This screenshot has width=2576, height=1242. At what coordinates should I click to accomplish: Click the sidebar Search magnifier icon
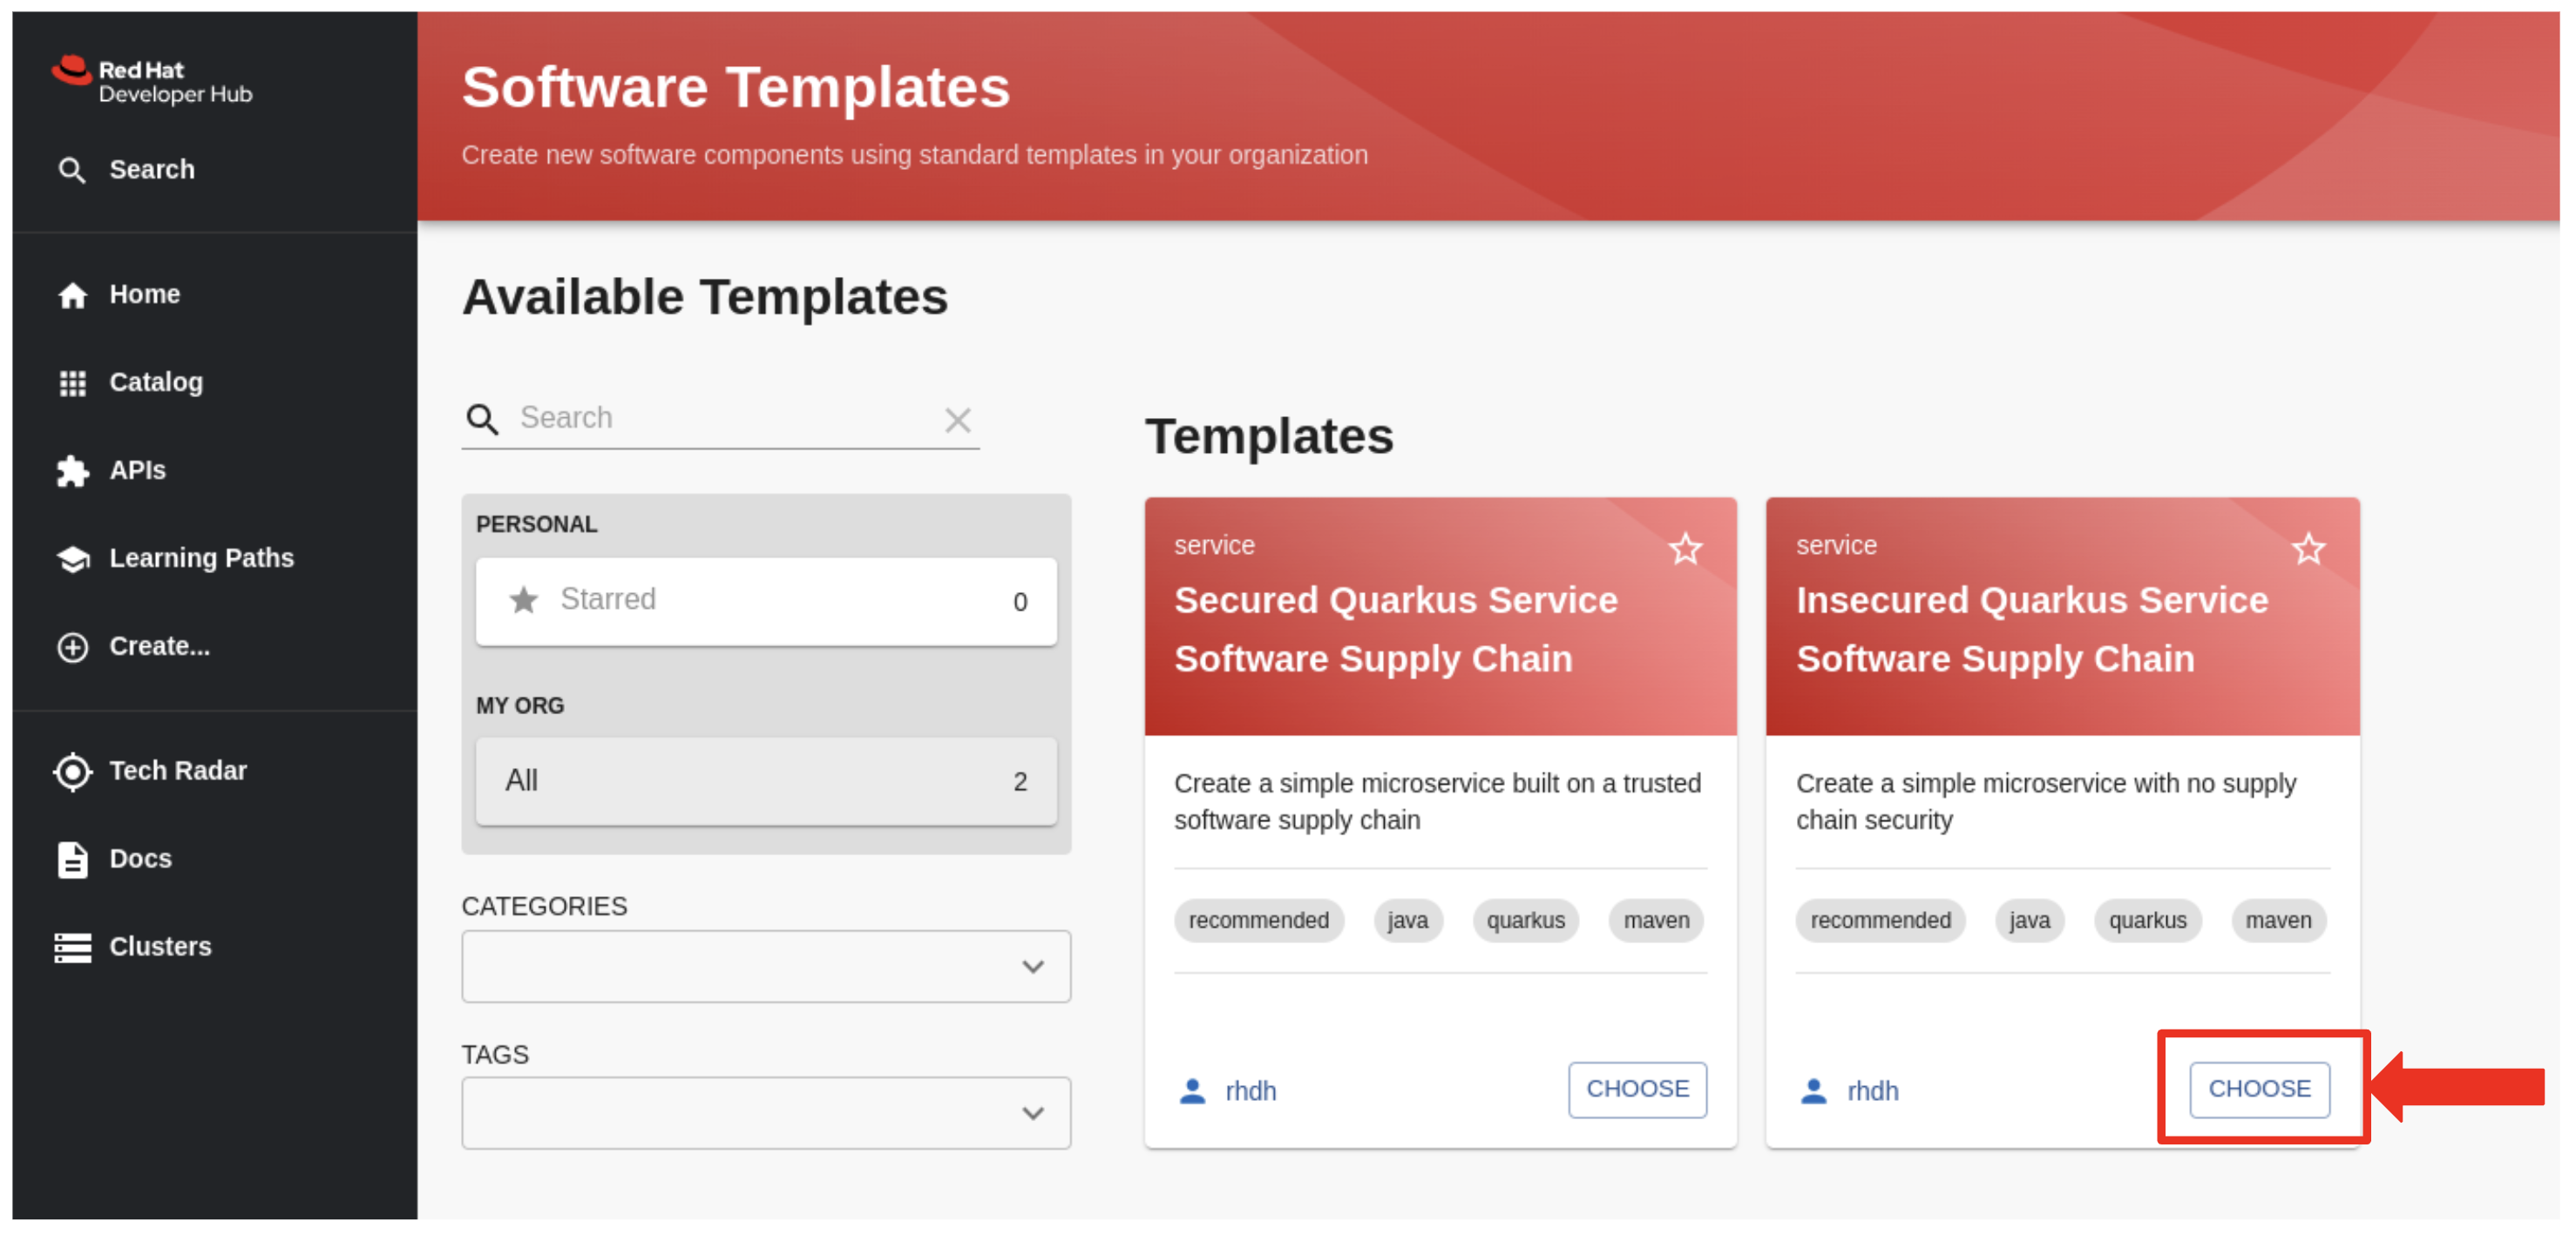tap(71, 170)
